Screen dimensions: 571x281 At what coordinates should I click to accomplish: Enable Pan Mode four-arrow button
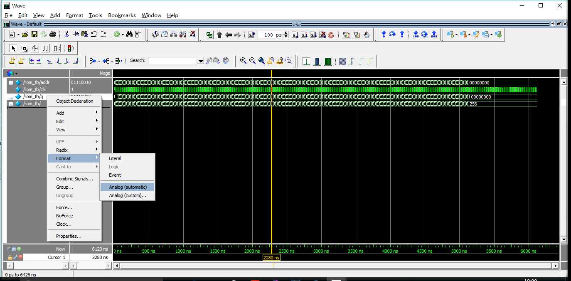(35, 48)
